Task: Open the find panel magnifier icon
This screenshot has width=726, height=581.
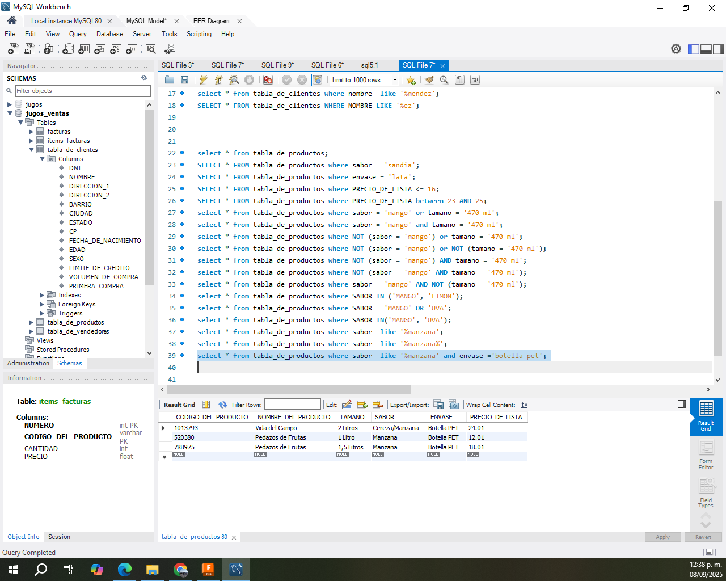Action: coord(445,80)
